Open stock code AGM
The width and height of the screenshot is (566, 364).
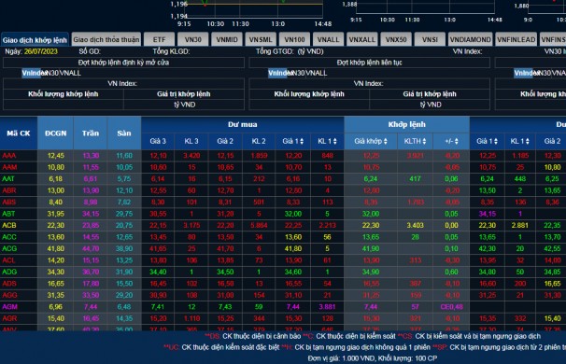(9, 307)
